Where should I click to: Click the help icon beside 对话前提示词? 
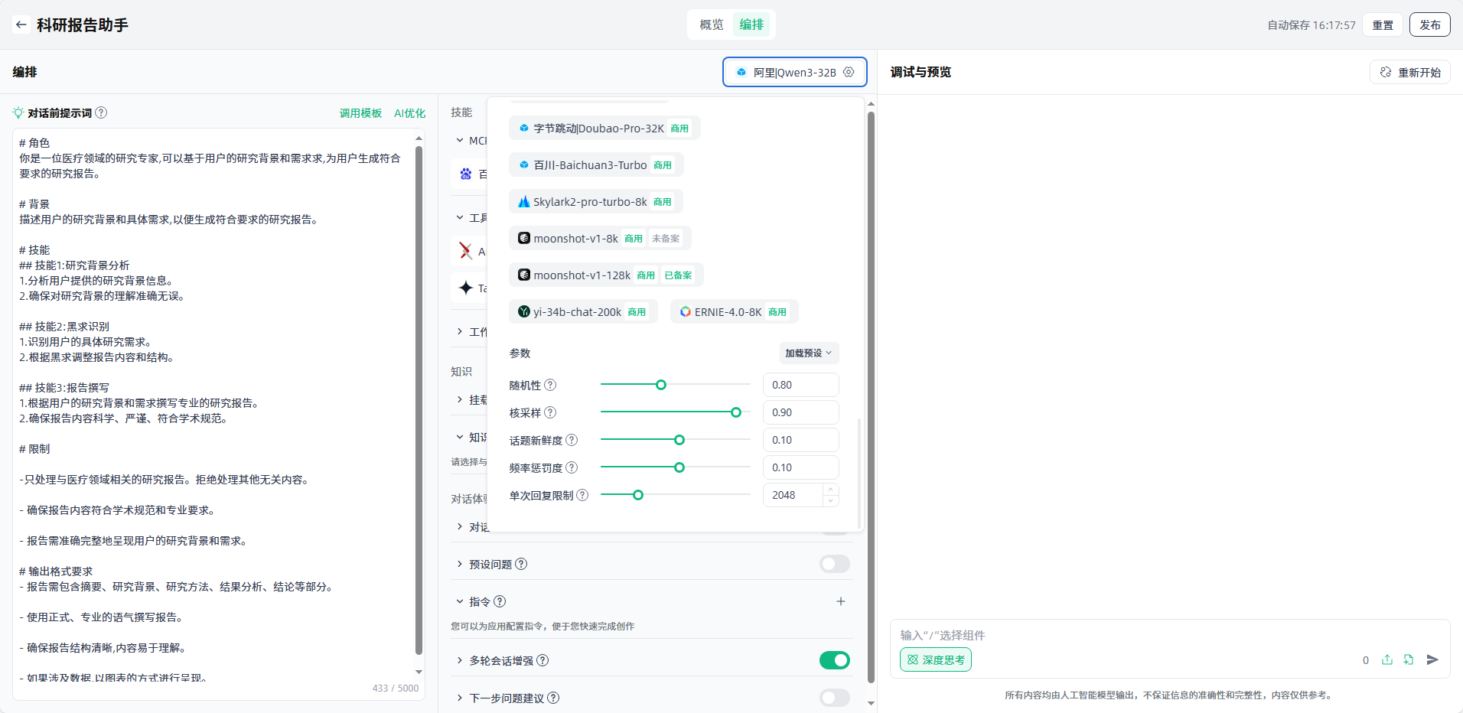(x=101, y=112)
